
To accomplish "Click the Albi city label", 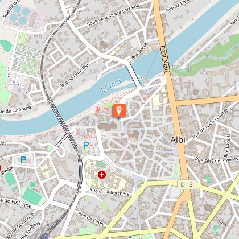I will click(x=178, y=140).
